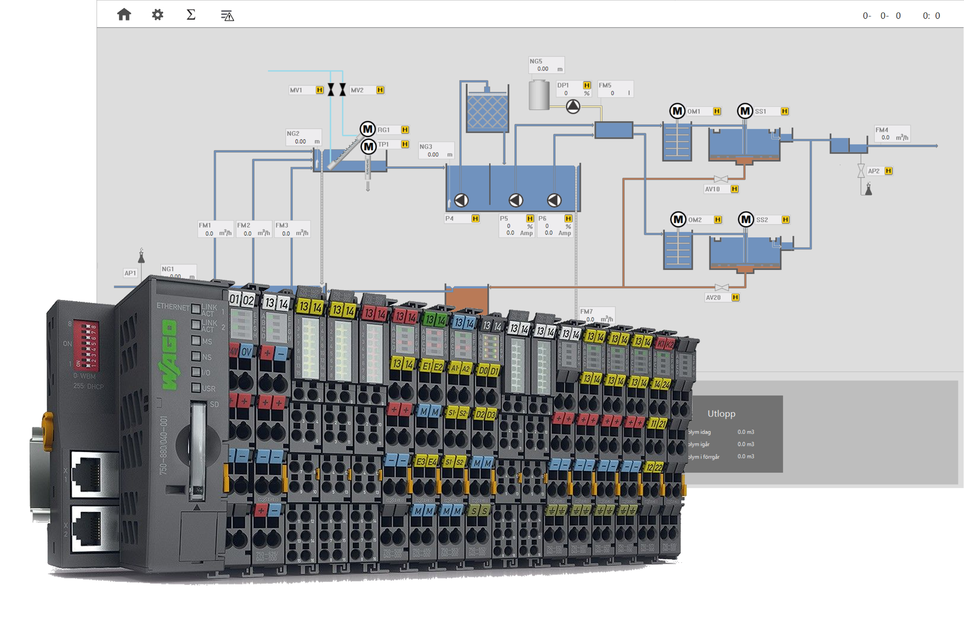Select the DP1 dosing pump symbol

tap(573, 107)
